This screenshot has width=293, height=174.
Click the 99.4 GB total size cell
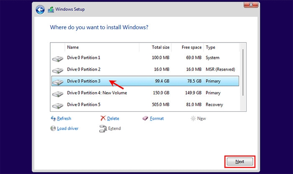coord(162,81)
